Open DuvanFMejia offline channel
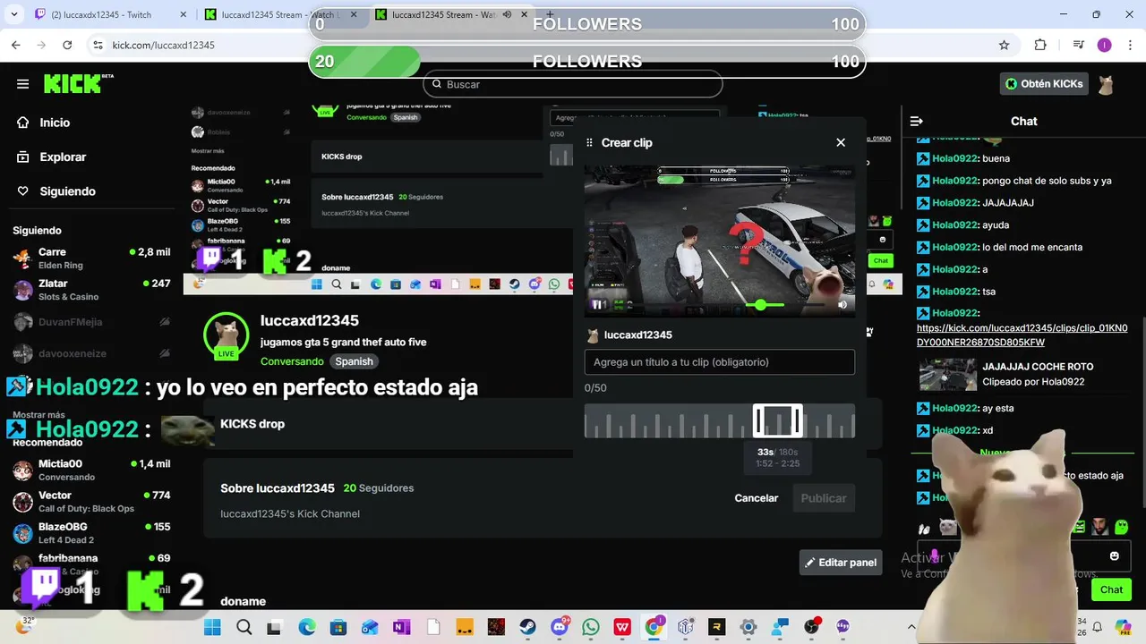The image size is (1146, 644). coord(91,322)
